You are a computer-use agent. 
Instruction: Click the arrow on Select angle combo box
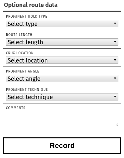tap(115, 79)
